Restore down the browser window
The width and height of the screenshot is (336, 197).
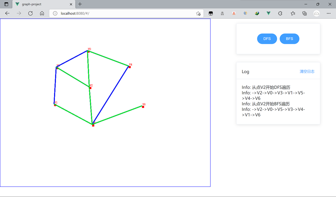tap(318, 4)
